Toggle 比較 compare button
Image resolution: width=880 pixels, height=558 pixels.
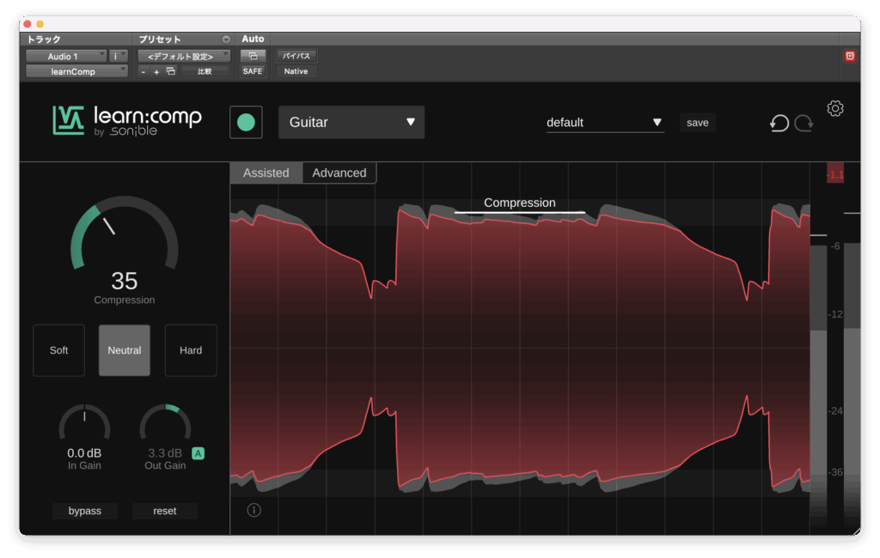[205, 72]
